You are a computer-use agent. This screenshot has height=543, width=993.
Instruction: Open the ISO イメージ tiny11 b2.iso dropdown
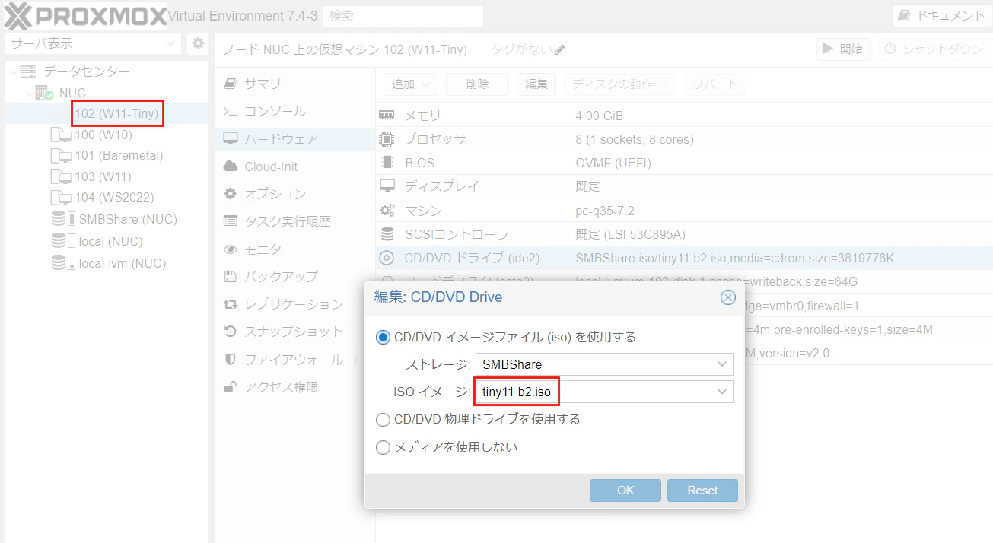(x=722, y=392)
